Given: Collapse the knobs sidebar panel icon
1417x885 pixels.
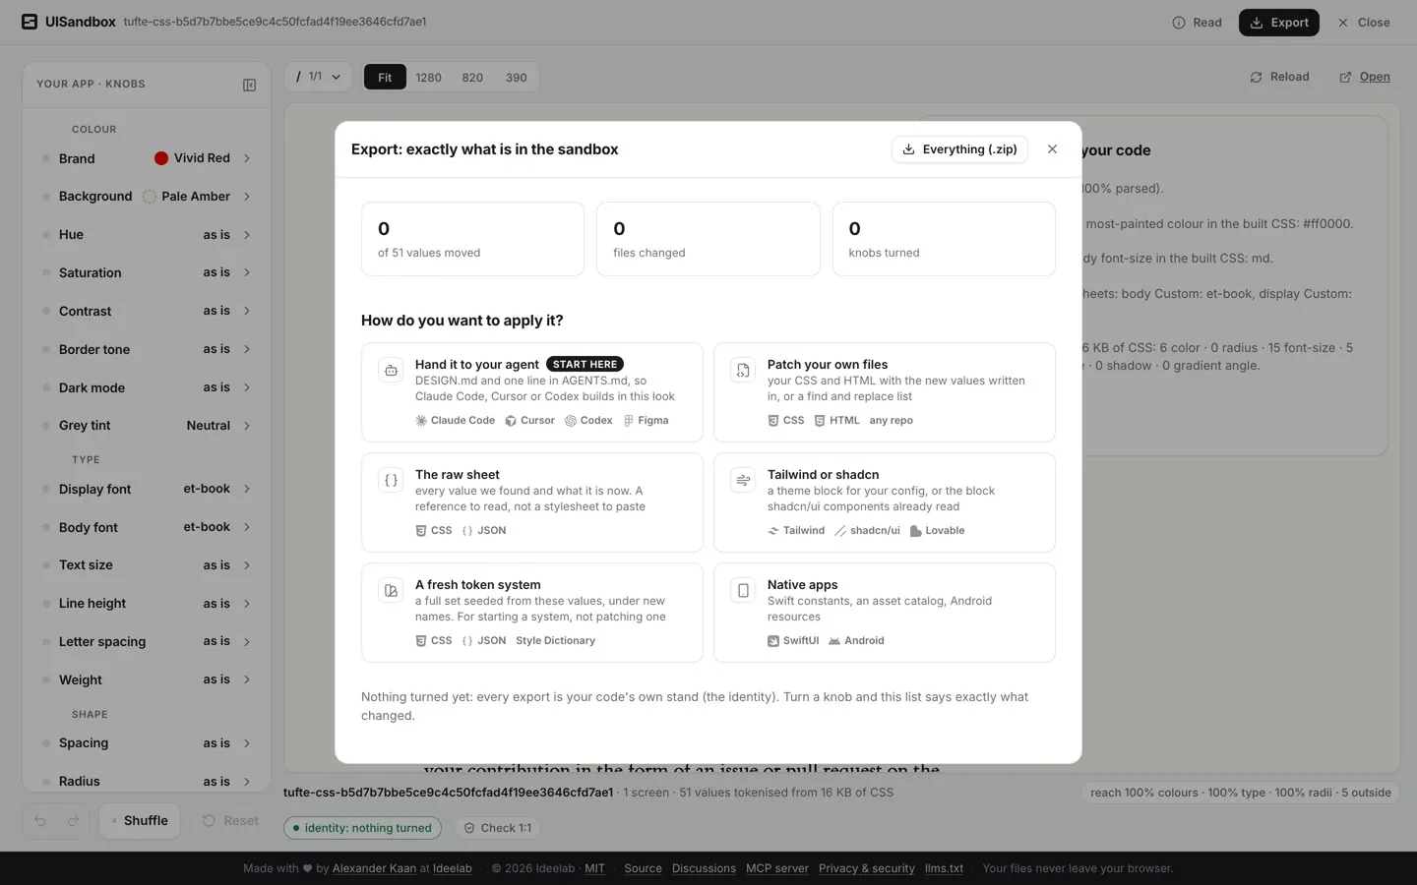Looking at the screenshot, I should (249, 85).
